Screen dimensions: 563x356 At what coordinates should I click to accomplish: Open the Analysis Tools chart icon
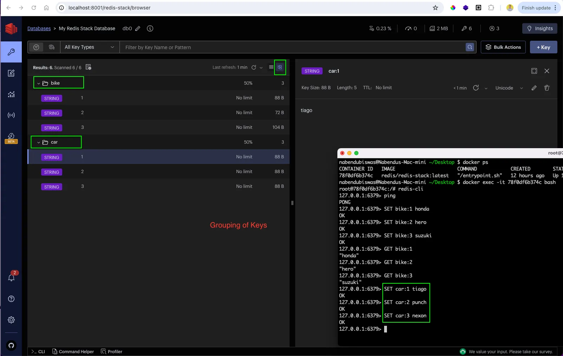coord(11,94)
